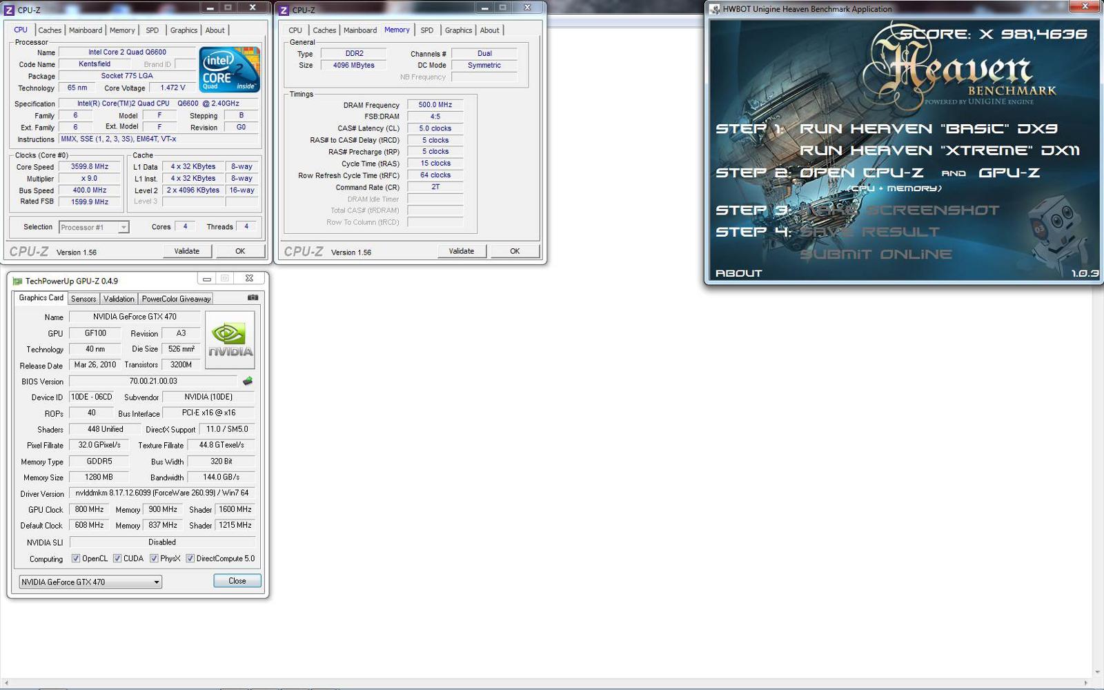
Task: Click Open CPU-Z in Heaven app
Action: coord(862,173)
